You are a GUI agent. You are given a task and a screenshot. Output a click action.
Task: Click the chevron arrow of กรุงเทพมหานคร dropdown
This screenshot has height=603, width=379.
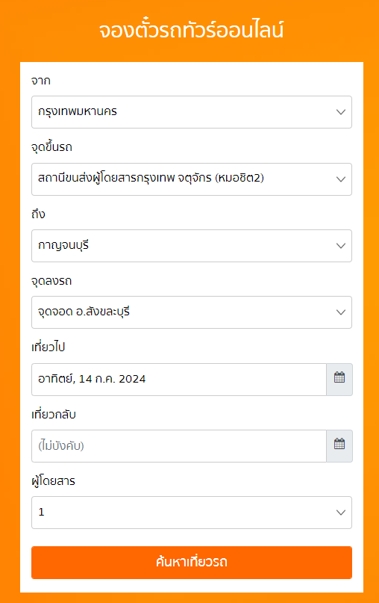[341, 112]
